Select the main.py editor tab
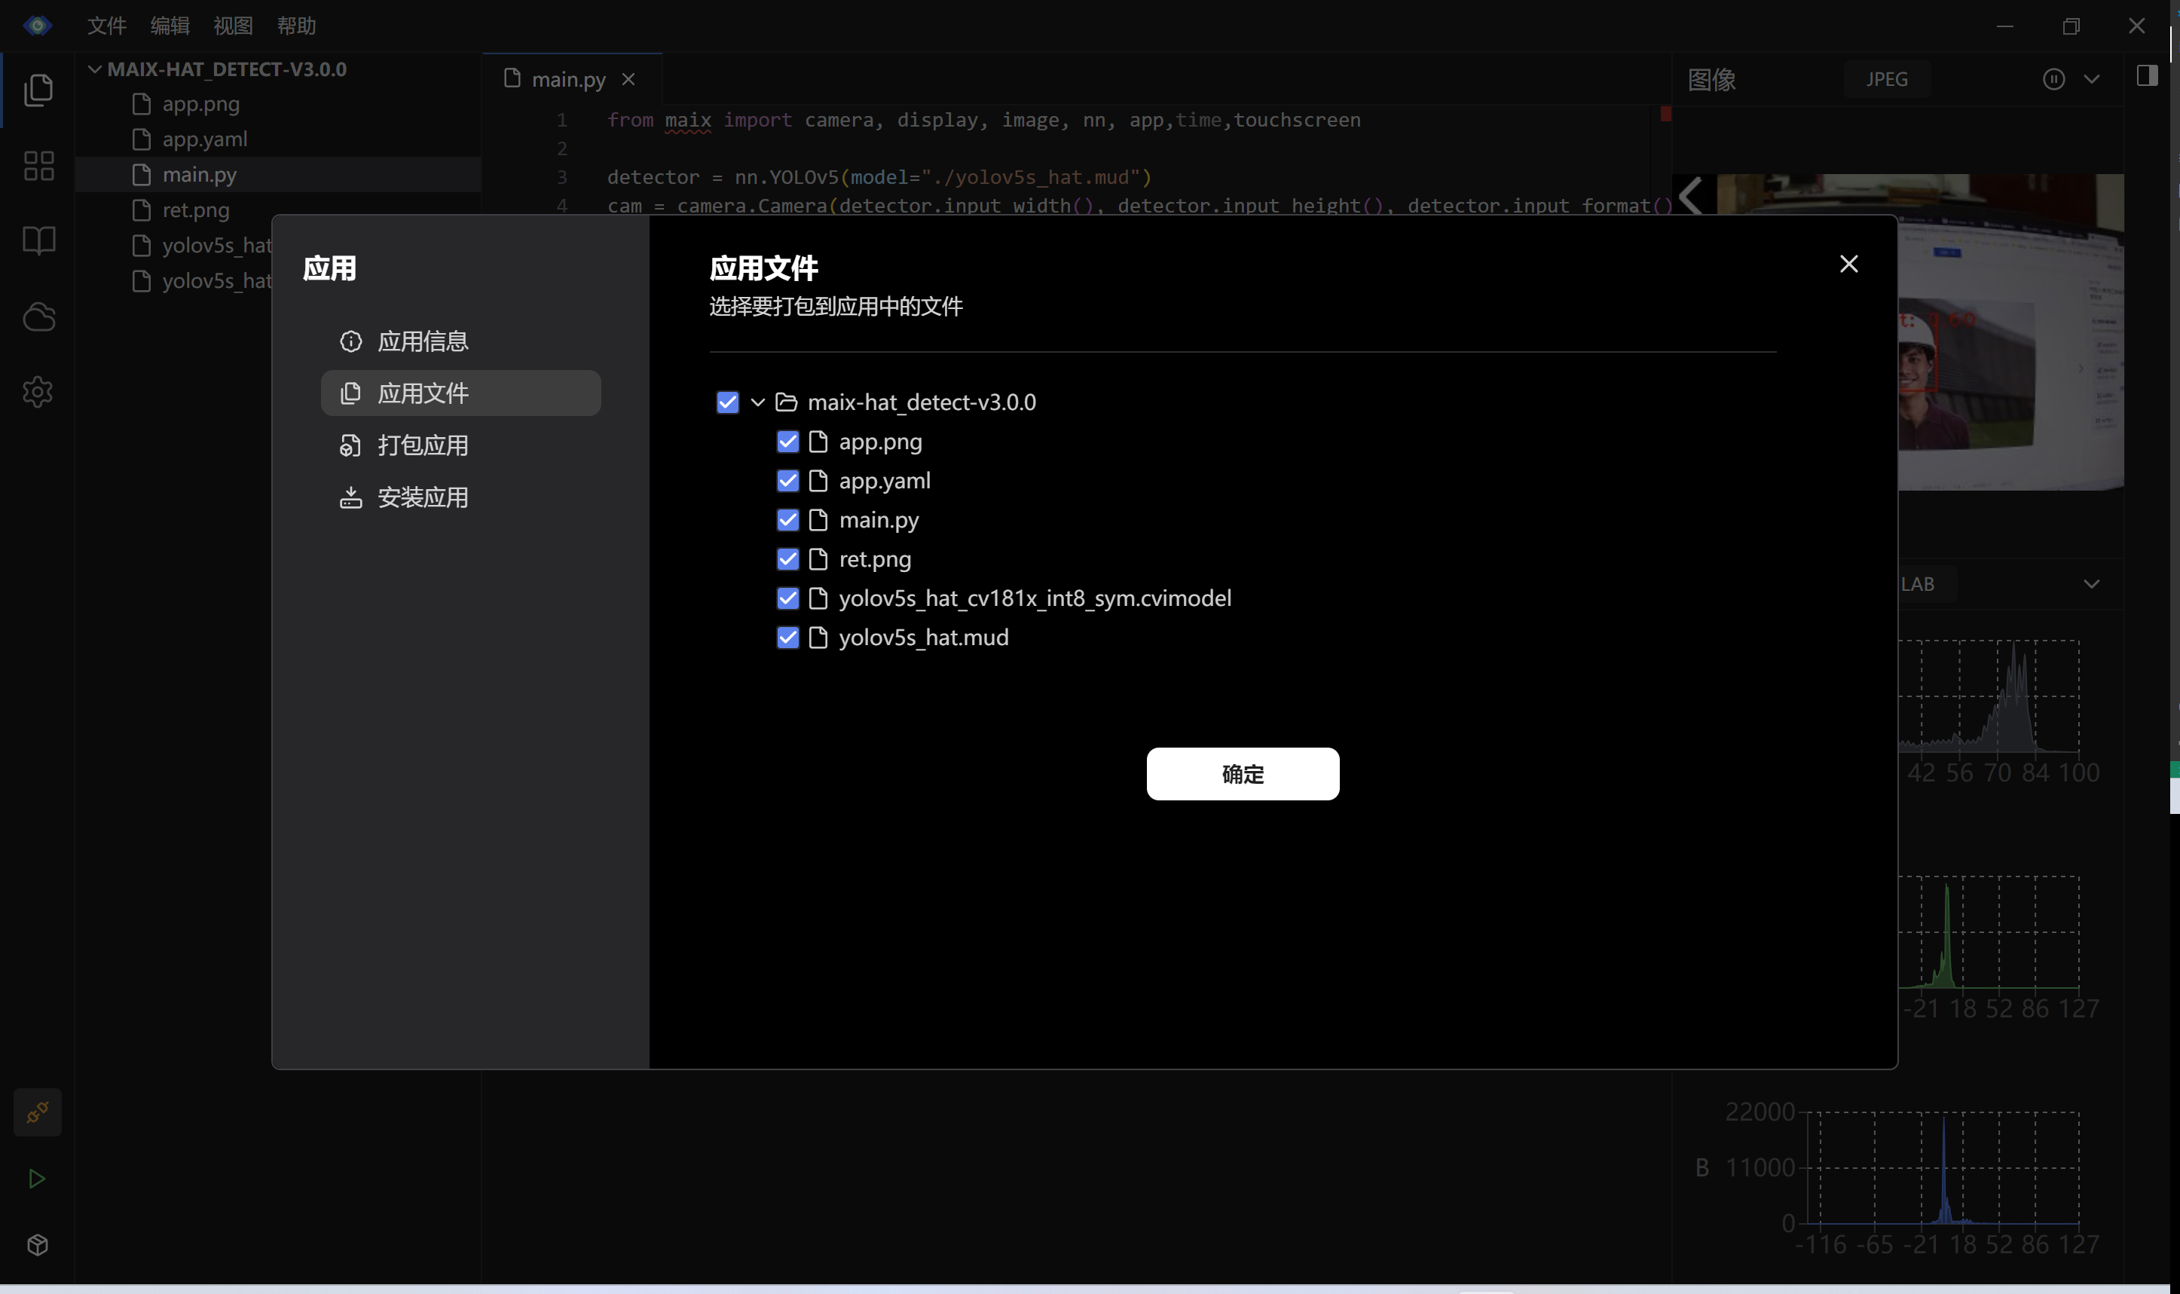This screenshot has height=1294, width=2180. pos(567,78)
